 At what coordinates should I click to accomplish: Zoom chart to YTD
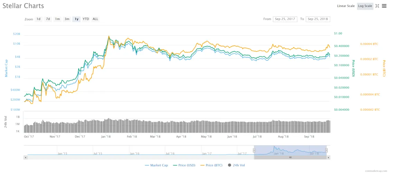click(x=86, y=19)
